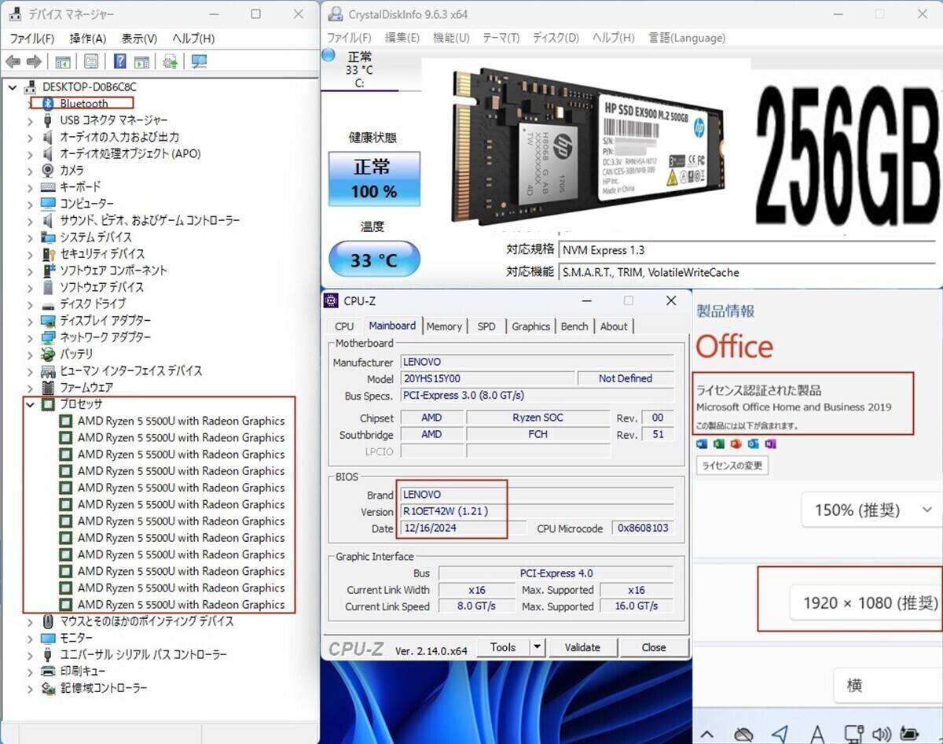Switch to Graphics tab in CPU-Z
This screenshot has width=943, height=744.
530,326
